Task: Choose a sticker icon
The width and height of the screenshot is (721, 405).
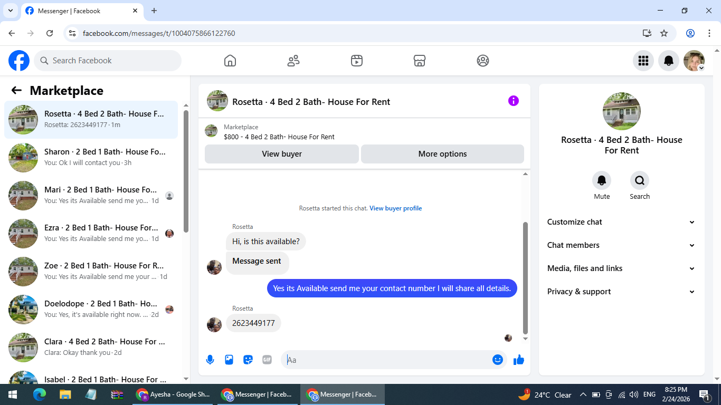Action: (248, 360)
